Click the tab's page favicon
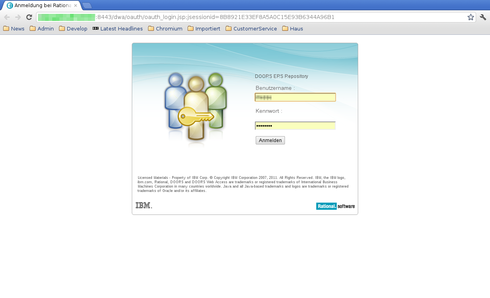 point(10,6)
